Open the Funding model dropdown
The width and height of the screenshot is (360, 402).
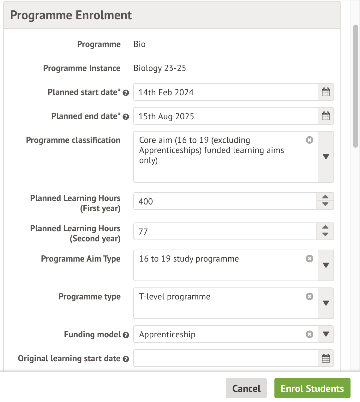tap(326, 334)
